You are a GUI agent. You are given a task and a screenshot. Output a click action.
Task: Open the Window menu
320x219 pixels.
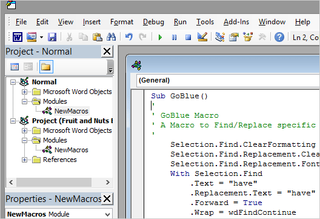pos(272,22)
